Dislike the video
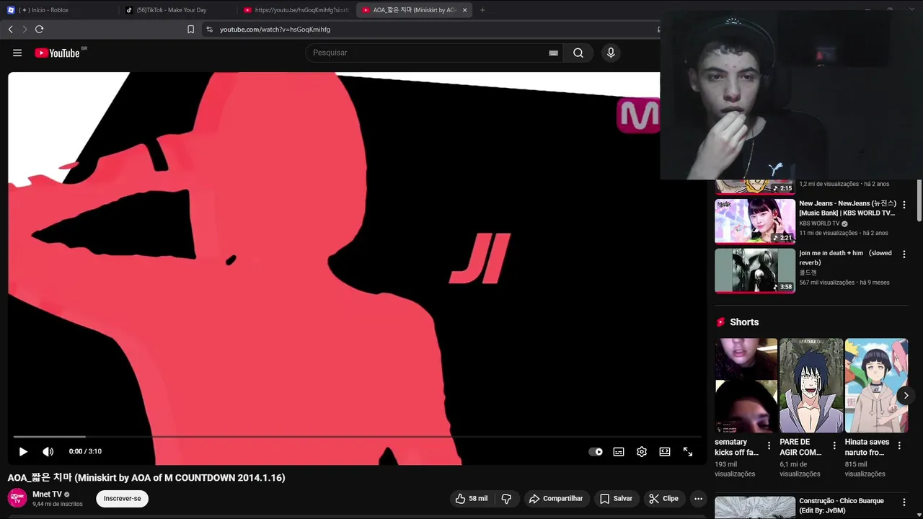 tap(506, 499)
